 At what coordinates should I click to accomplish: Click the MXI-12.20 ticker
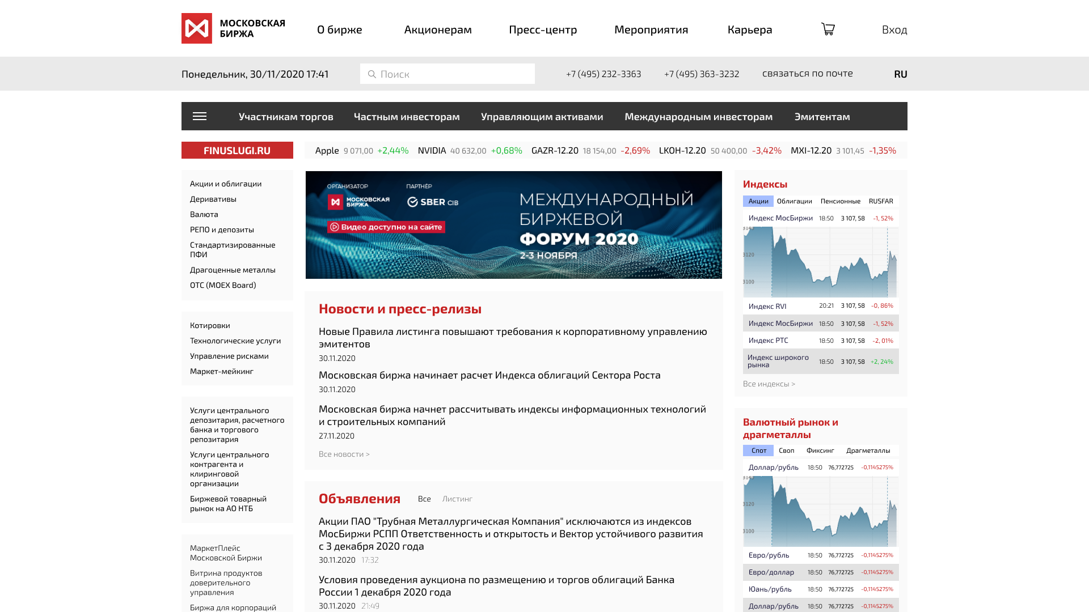[843, 151]
